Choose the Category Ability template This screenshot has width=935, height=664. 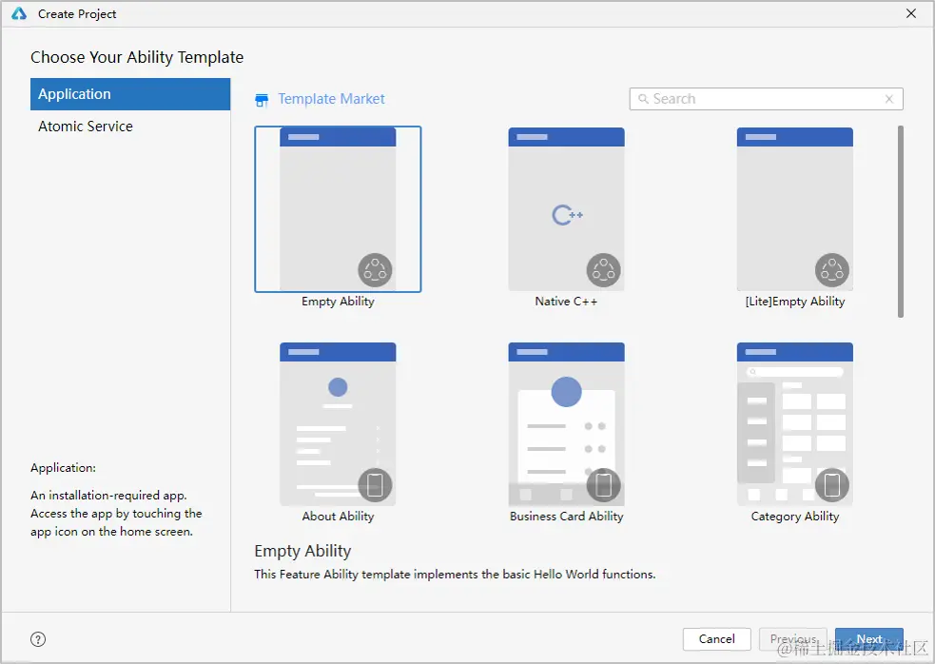point(795,423)
